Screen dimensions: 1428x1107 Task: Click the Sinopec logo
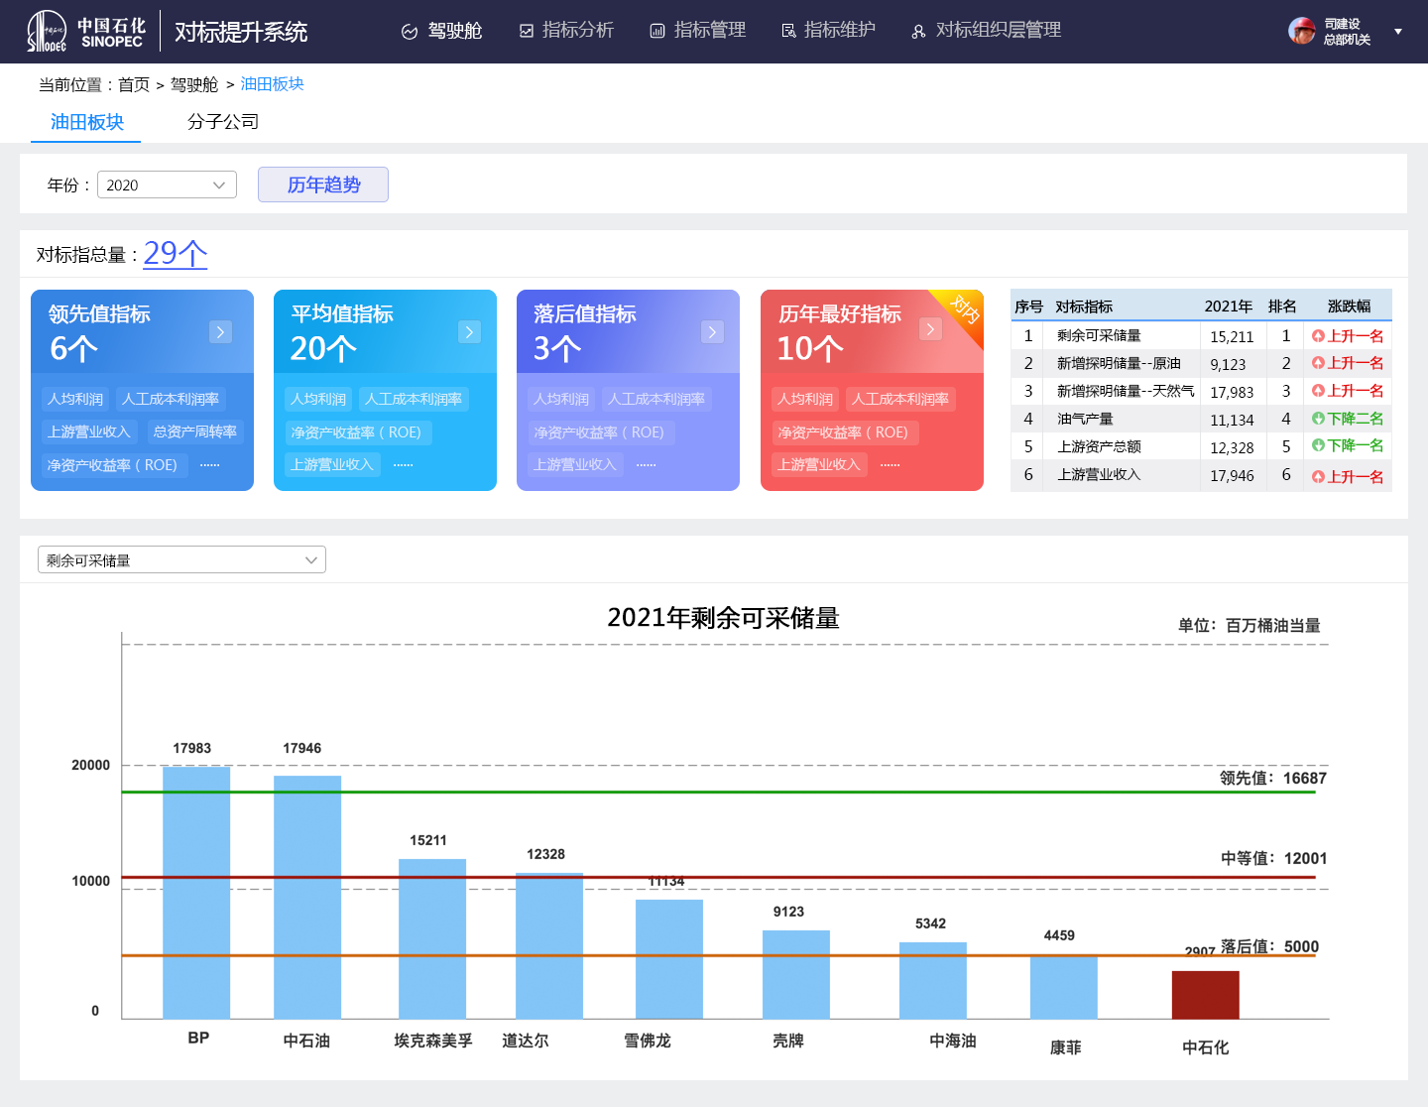(x=86, y=32)
